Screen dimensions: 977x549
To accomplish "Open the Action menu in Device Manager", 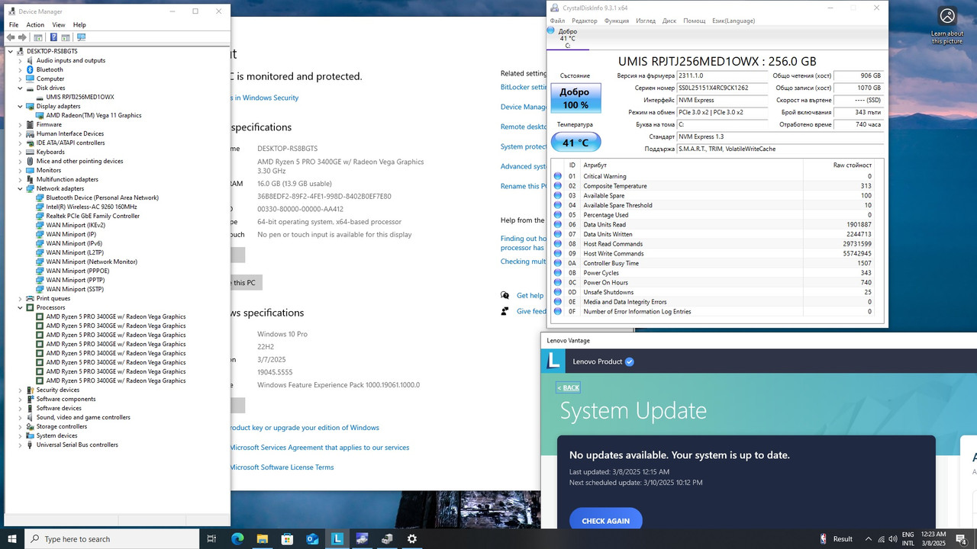I will (x=35, y=24).
